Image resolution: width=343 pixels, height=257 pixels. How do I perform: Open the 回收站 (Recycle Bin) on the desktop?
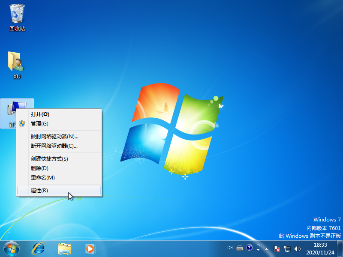(16, 15)
